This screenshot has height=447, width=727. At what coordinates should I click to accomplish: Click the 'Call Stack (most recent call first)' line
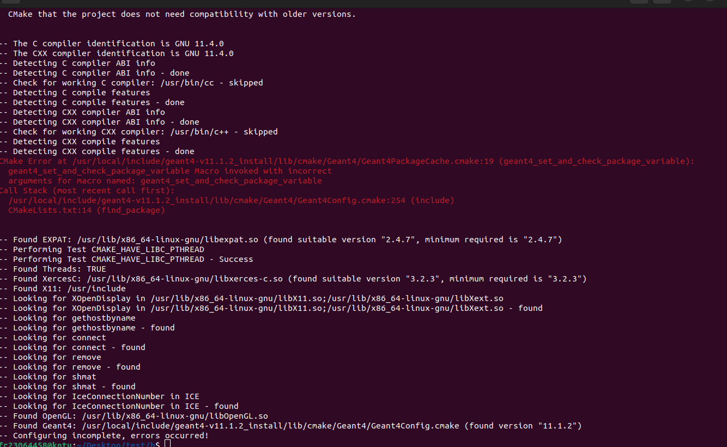coord(87,191)
